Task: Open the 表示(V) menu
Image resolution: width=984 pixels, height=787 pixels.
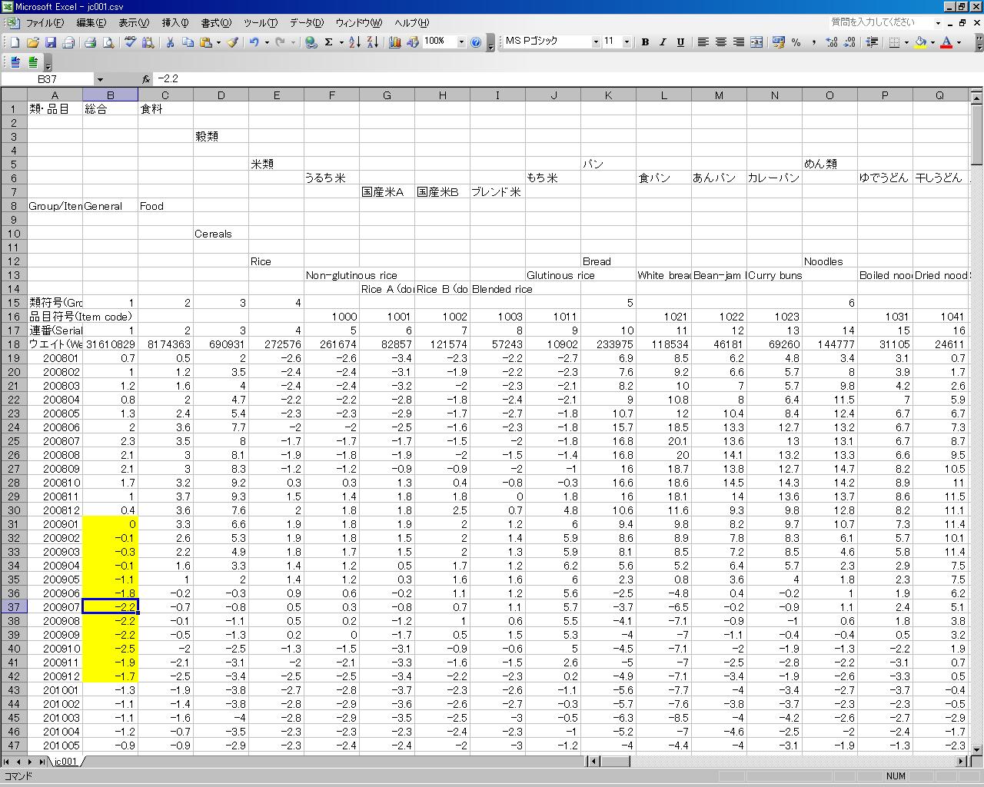Action: pos(134,23)
